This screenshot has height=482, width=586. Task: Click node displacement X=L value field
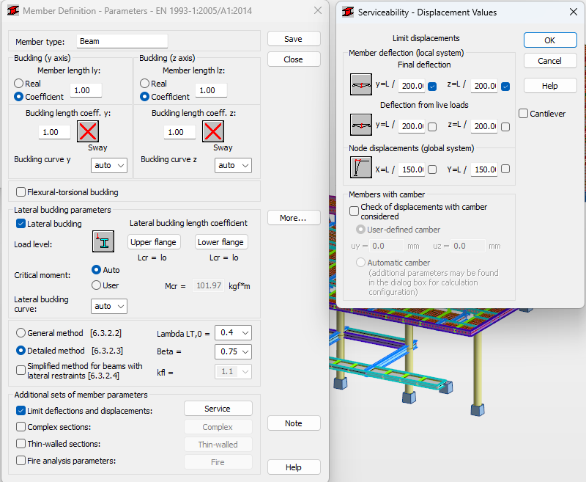[x=412, y=169]
